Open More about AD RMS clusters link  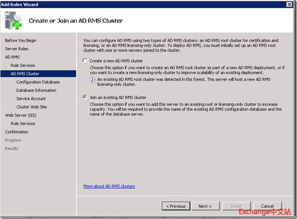pos(109,186)
